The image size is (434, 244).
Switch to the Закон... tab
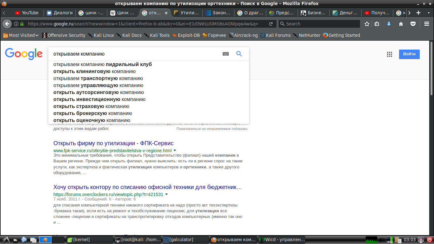pos(218,13)
